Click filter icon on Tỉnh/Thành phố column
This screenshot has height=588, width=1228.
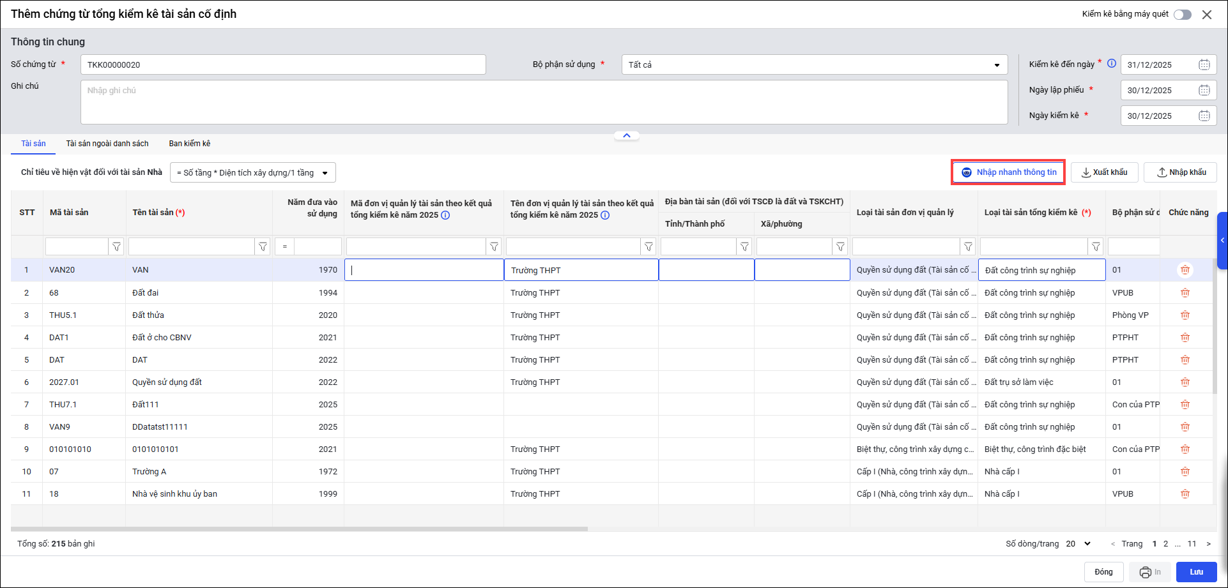[744, 246]
